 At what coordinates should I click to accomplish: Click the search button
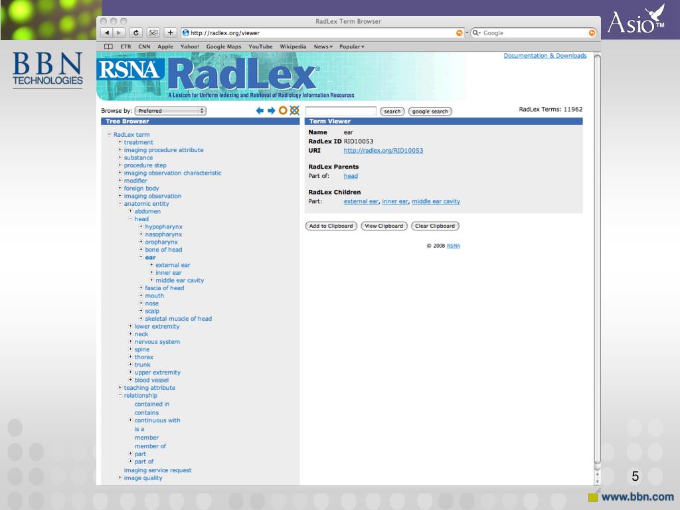click(x=392, y=112)
